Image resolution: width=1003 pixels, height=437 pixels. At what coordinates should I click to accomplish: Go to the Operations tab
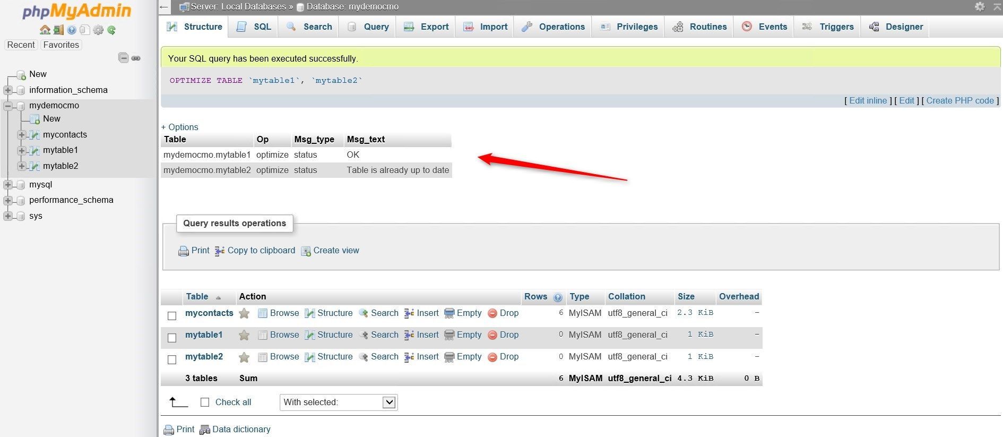point(553,27)
